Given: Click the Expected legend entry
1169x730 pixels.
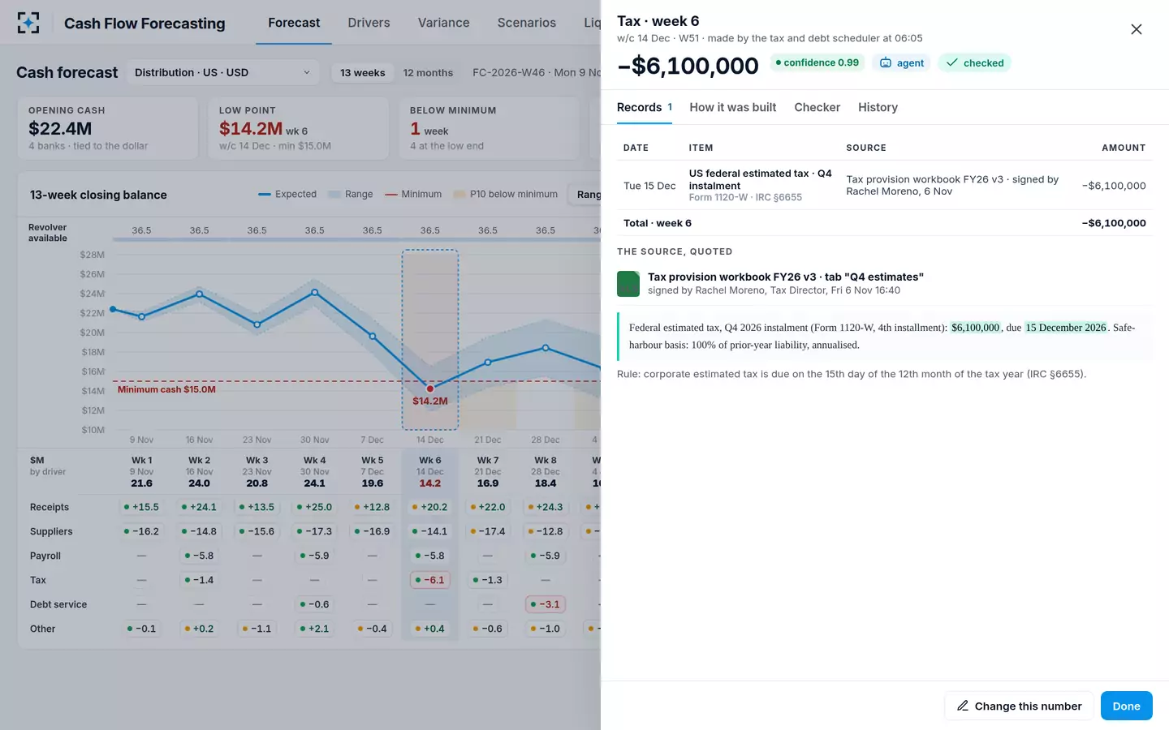Looking at the screenshot, I should tap(287, 194).
